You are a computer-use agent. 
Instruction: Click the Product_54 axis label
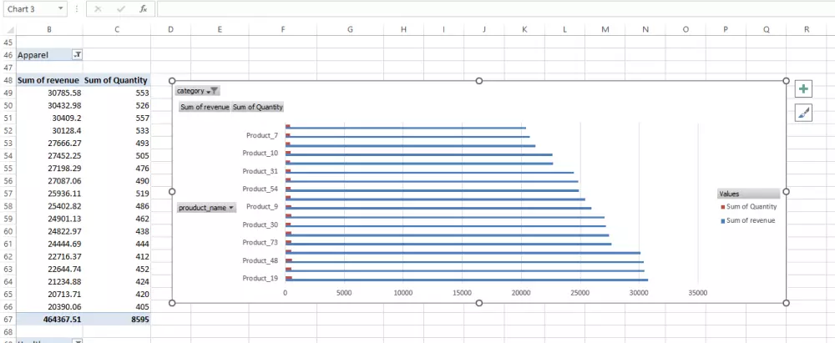coord(261,189)
